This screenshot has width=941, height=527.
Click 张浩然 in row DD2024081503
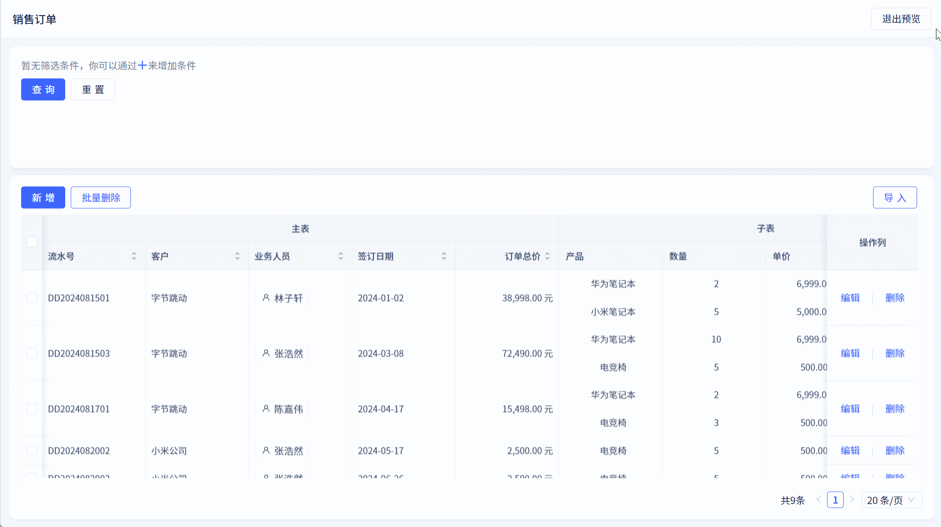coord(289,354)
